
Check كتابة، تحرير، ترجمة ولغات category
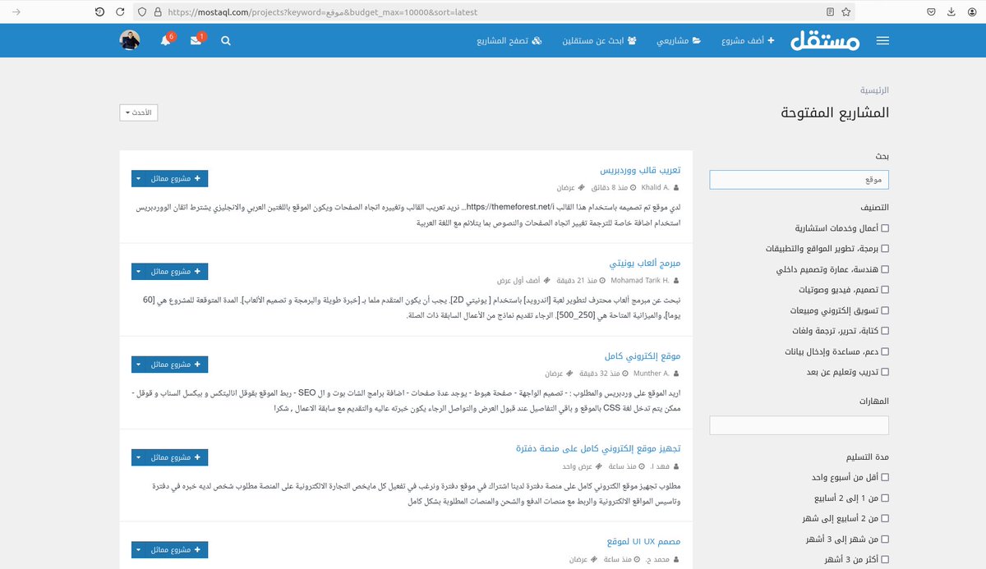[884, 331]
